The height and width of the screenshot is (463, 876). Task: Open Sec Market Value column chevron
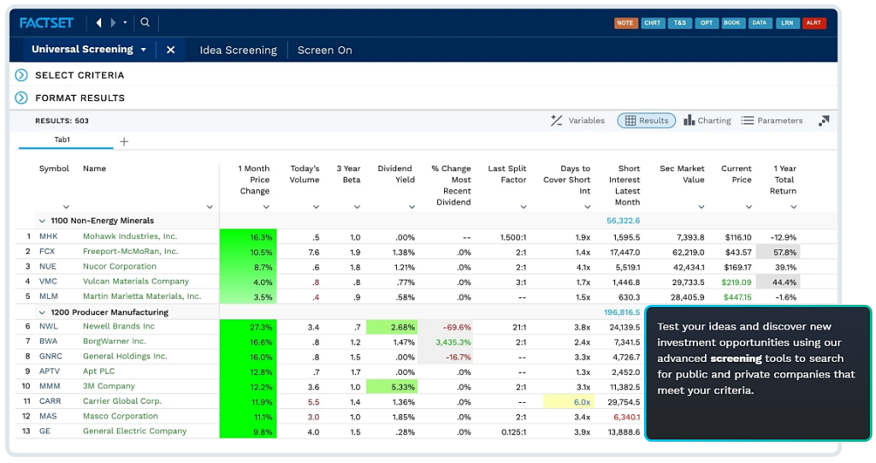(x=701, y=207)
